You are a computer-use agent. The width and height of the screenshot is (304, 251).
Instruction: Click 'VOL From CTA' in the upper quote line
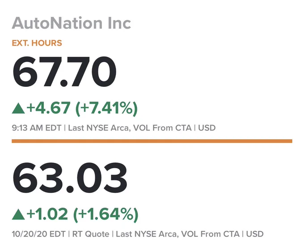coord(162,128)
